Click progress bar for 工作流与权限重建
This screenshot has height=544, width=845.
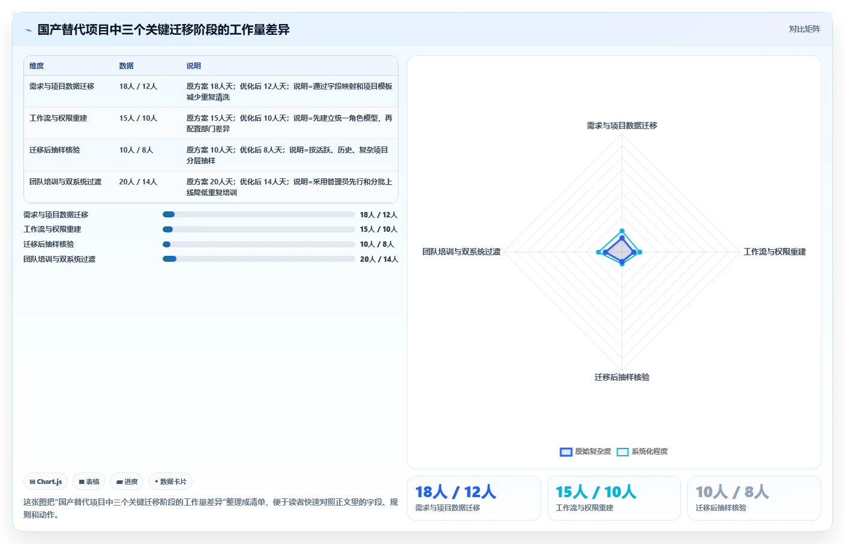(259, 229)
